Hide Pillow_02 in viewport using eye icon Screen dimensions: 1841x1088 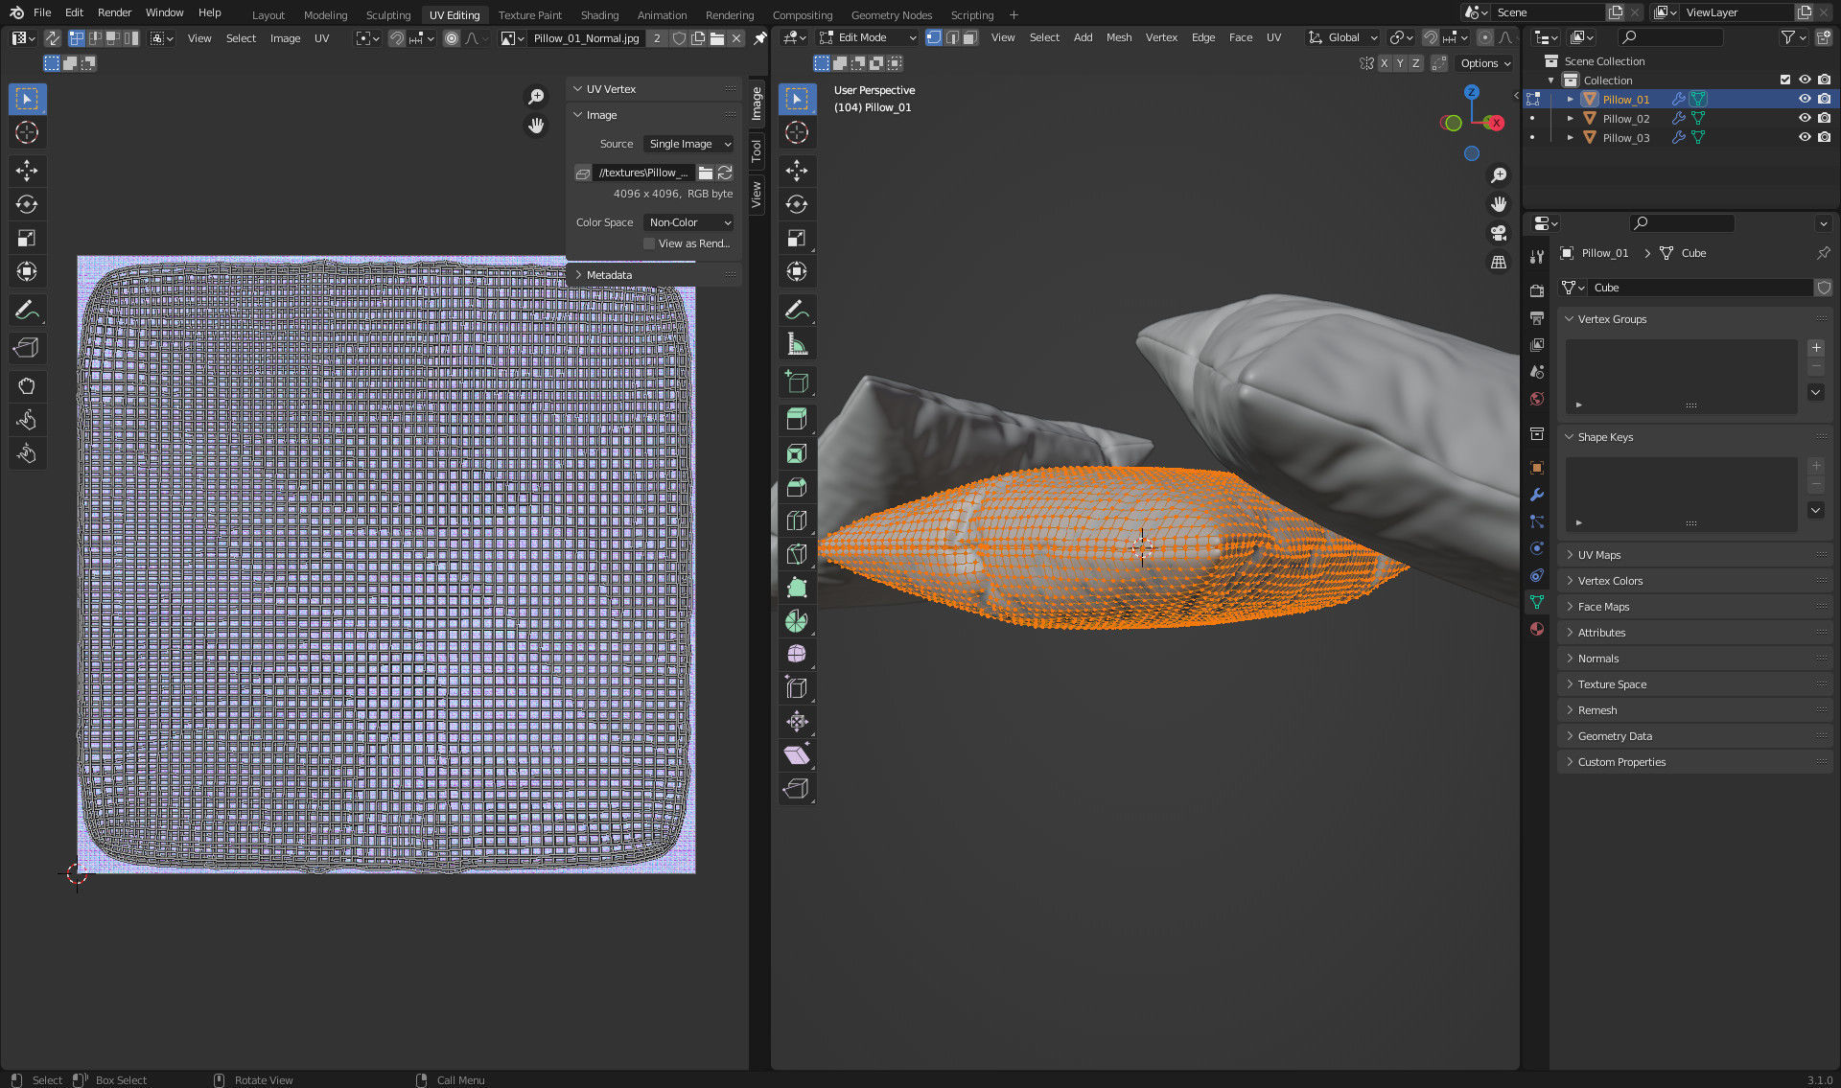coord(1804,119)
